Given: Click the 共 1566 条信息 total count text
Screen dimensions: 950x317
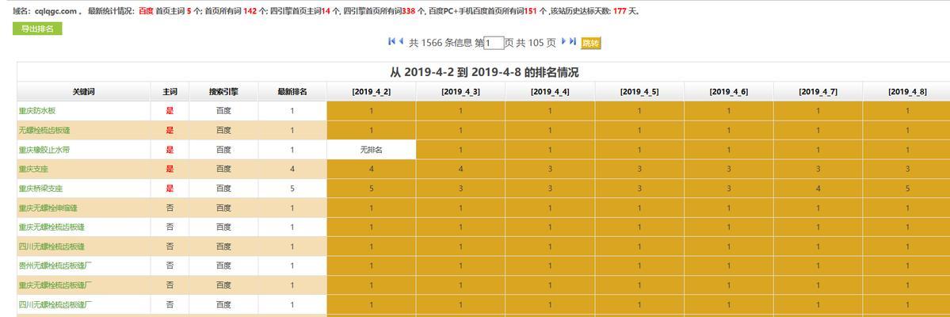Looking at the screenshot, I should click(x=441, y=43).
